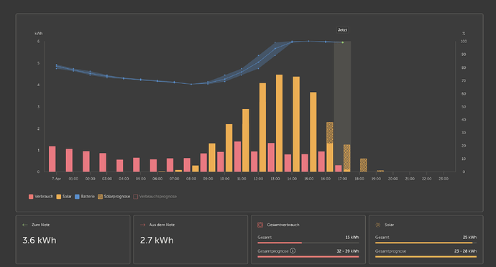Click the Gesamtverbrauch meter icon
Screen dimensions: 496x267
(x=260, y=225)
